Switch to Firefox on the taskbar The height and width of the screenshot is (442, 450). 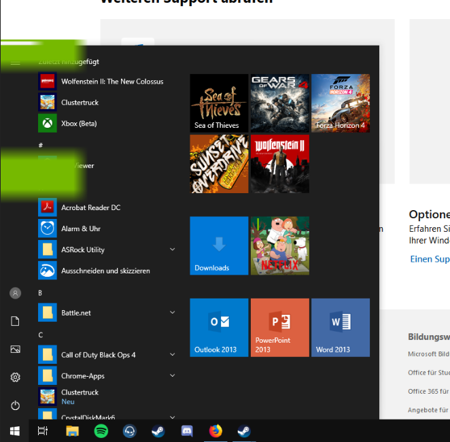point(215,431)
